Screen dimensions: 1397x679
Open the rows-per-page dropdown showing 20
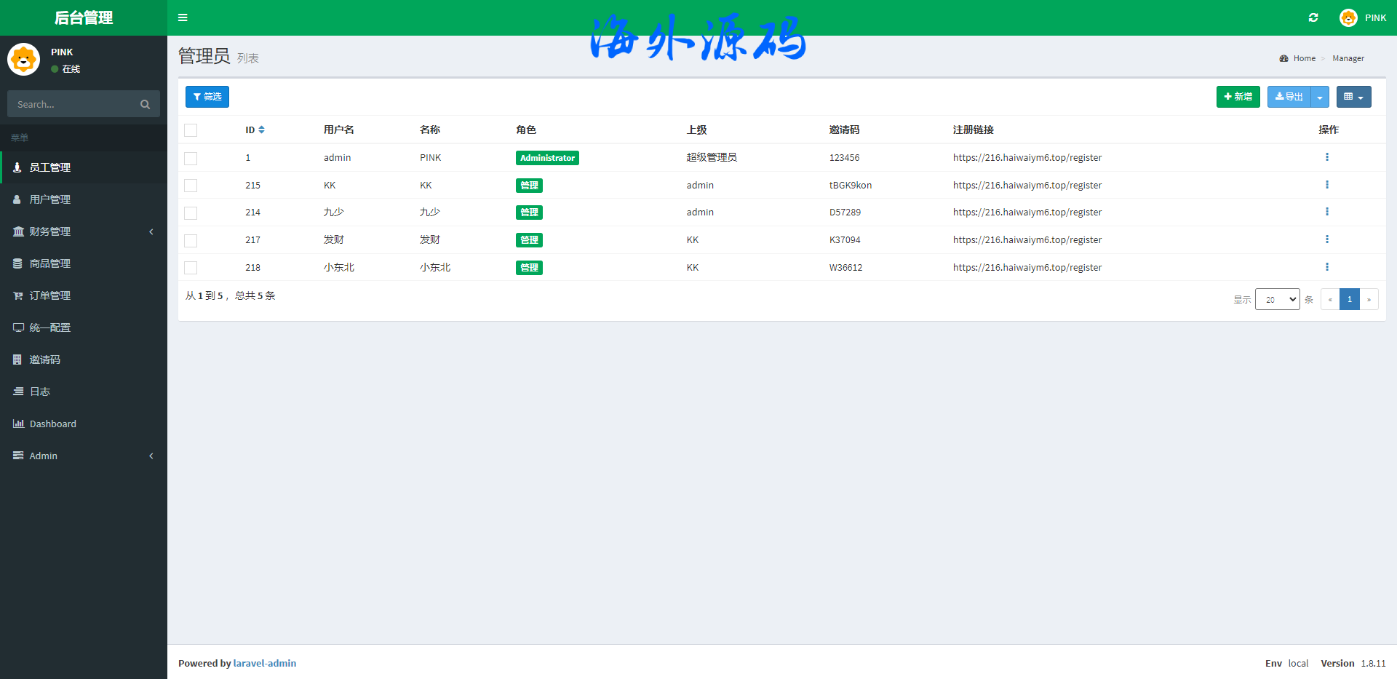(x=1277, y=299)
